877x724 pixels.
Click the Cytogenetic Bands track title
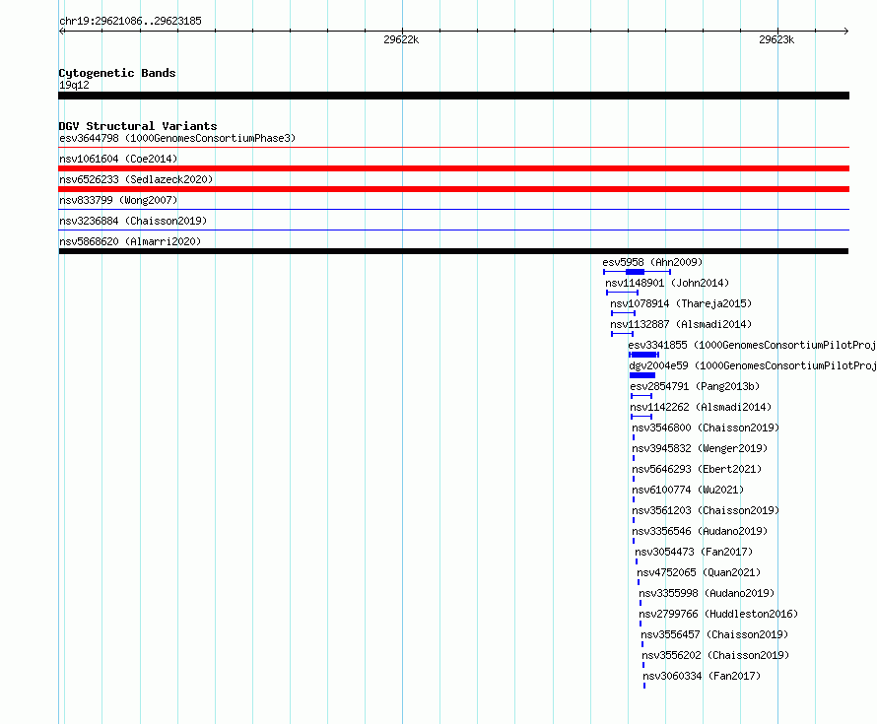click(x=117, y=73)
